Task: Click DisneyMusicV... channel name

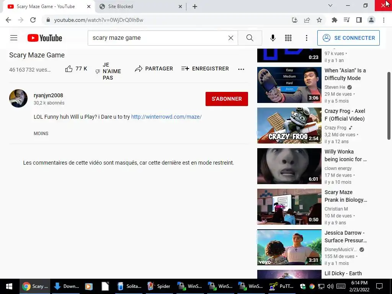Action: pos(340,250)
